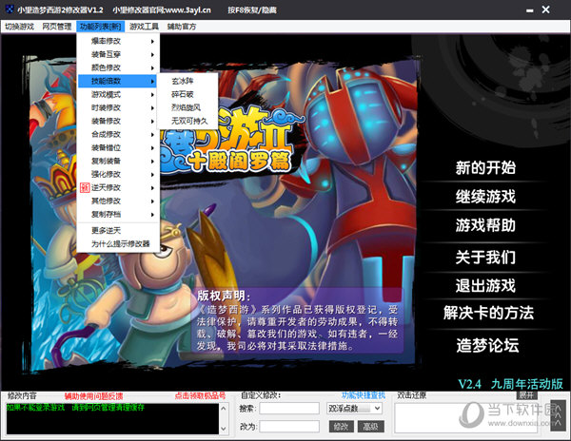The image size is (571, 441).
Task: Select the highlighted 技能倍数 entry
Action: [117, 81]
